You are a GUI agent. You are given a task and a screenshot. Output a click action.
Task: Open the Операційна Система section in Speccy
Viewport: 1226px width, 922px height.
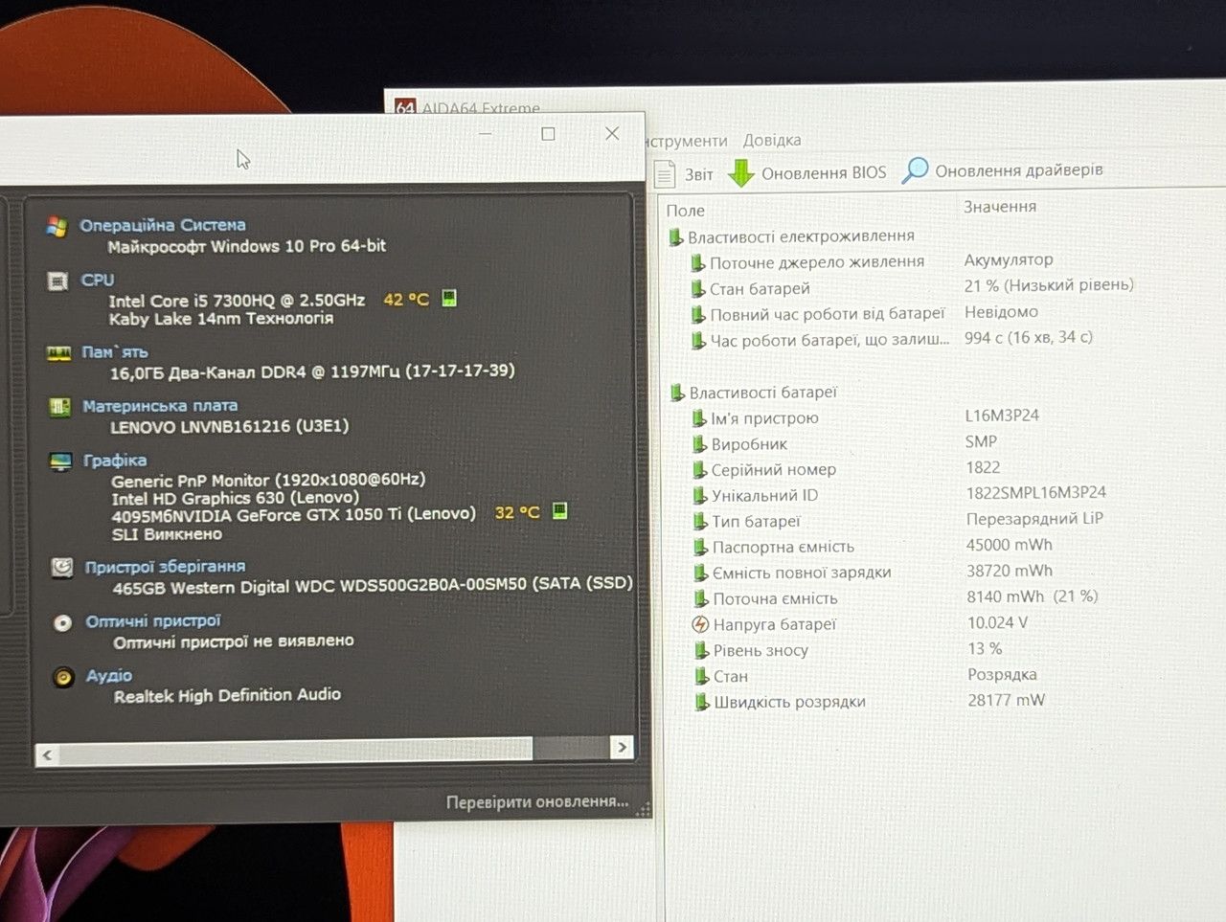point(163,225)
